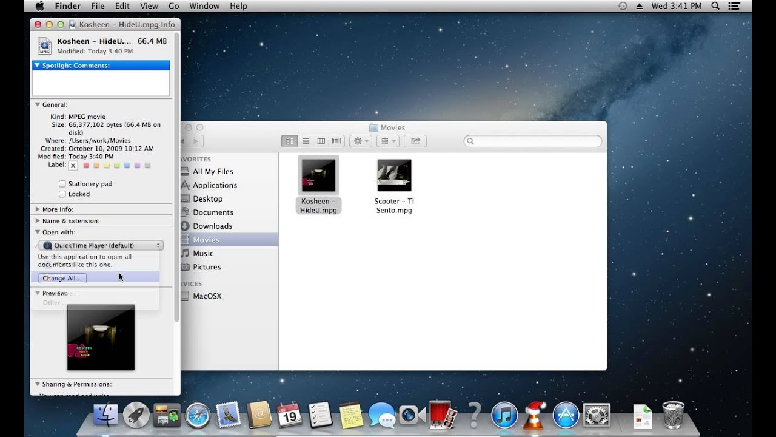Click the Share button in Movies toolbar
This screenshot has width=776, height=437.
(415, 141)
